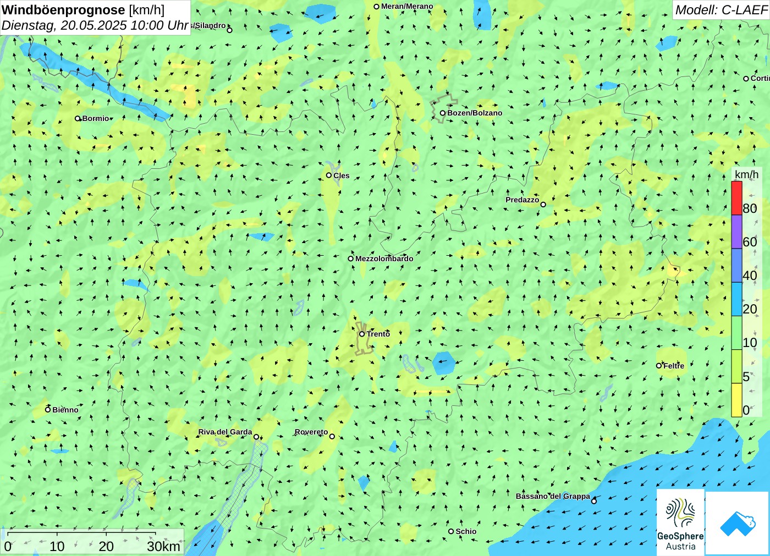Click the 'km/h' legend unit label
The height and width of the screenshot is (556, 770).
point(746,174)
